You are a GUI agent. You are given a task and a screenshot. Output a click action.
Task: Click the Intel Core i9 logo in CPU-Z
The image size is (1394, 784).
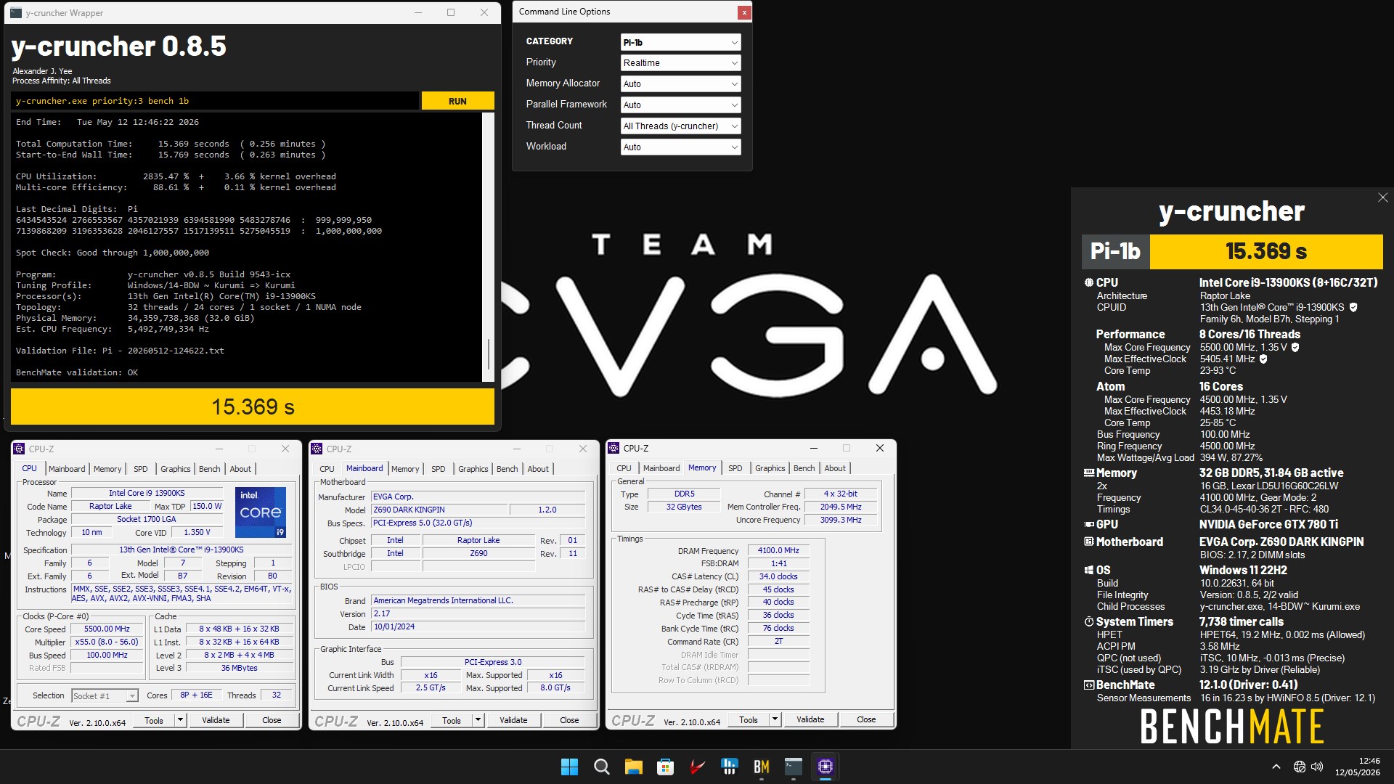coord(261,513)
